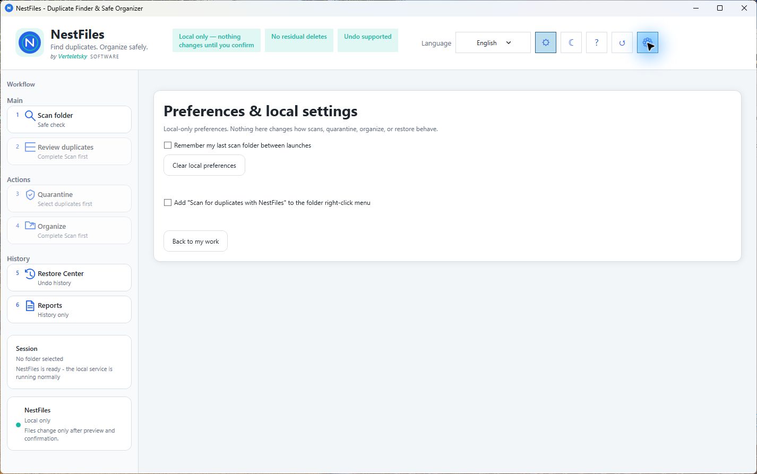Click the Quarantine shield icon
The height and width of the screenshot is (474, 757).
pyautogui.click(x=30, y=195)
